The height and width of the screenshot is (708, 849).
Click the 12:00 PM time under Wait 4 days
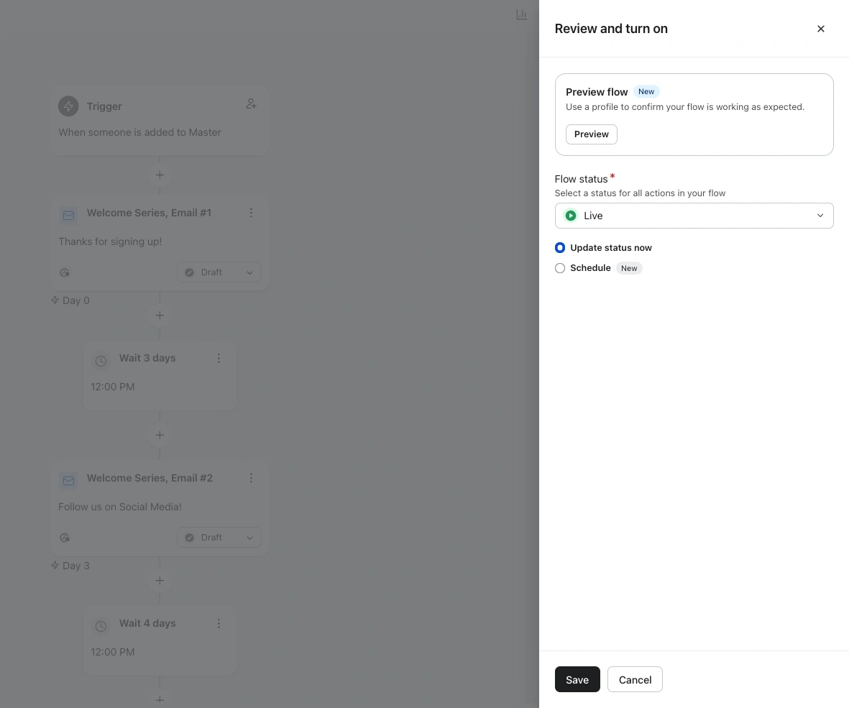pyautogui.click(x=113, y=652)
